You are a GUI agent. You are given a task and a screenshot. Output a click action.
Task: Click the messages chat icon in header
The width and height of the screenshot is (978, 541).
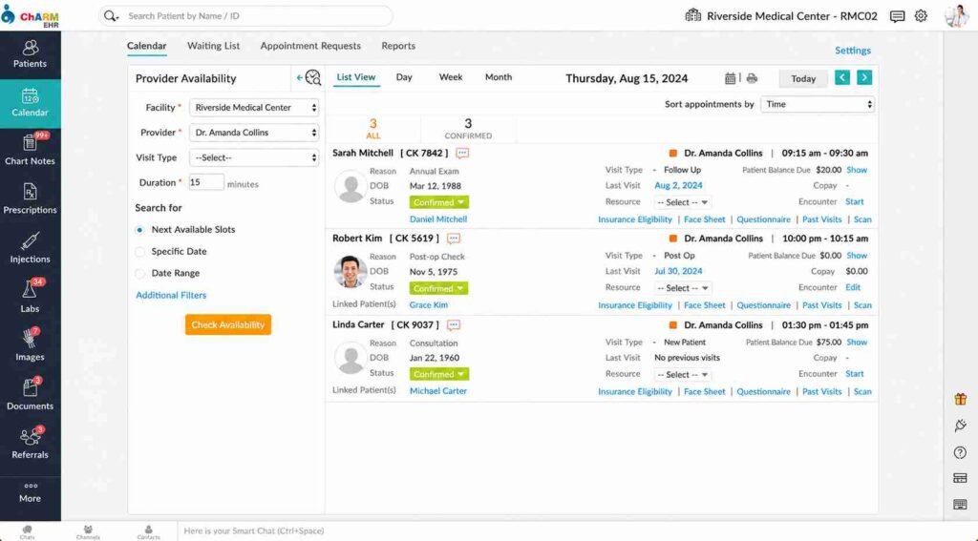[x=897, y=16]
